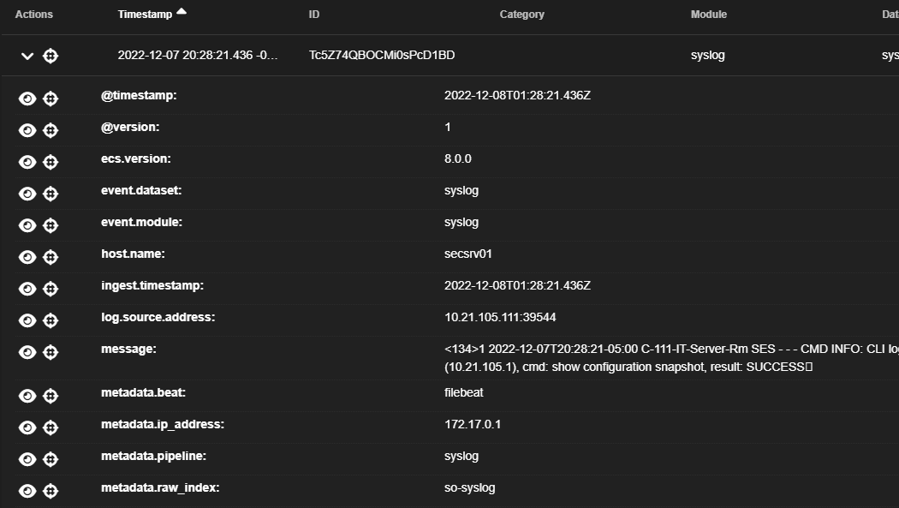Click the message text starting with <134>1
899x508 pixels.
coord(671,358)
